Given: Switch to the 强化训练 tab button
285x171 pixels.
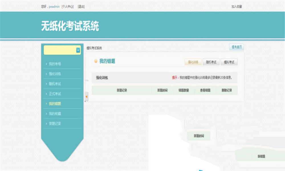Looking at the screenshot, I should pos(193,62).
